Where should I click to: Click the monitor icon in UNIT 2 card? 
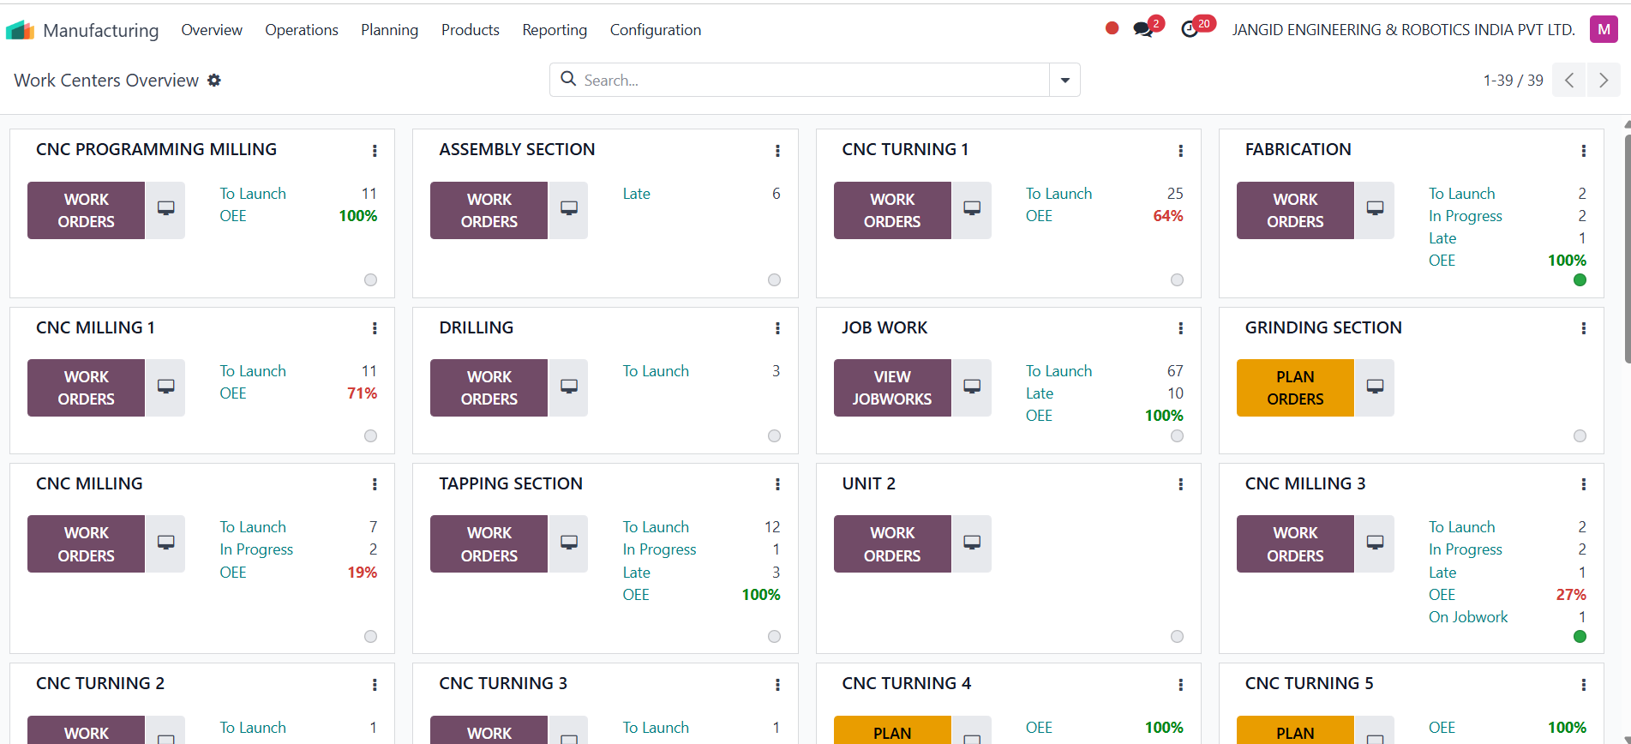(971, 543)
